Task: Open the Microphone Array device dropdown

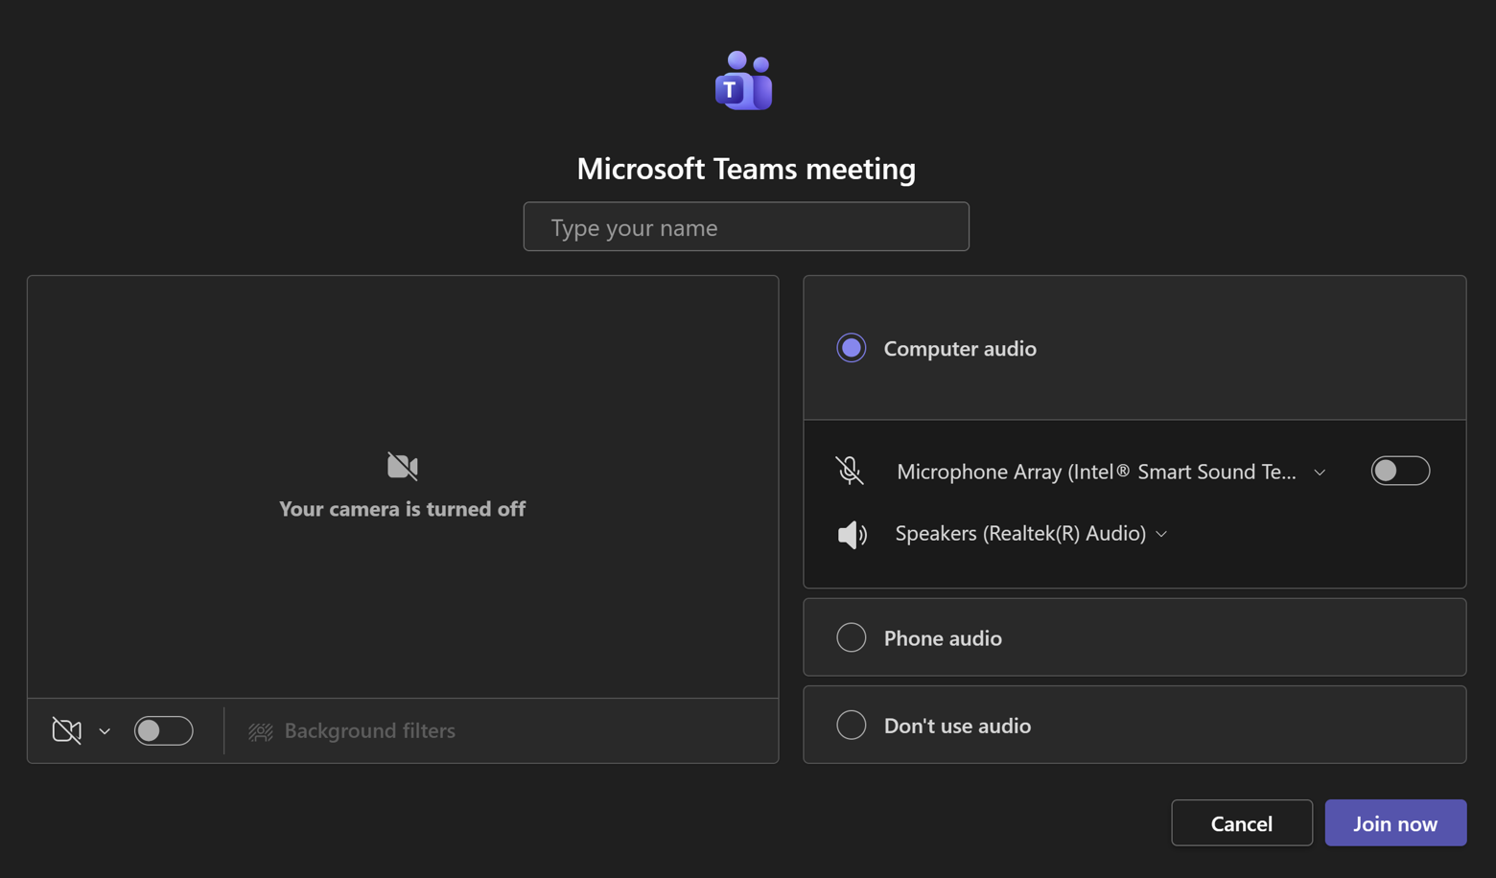Action: click(x=1111, y=471)
